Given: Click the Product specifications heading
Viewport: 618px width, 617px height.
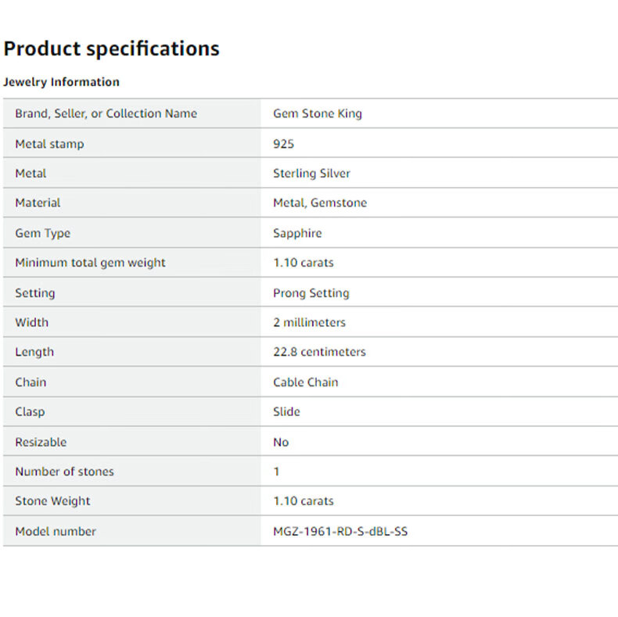Looking at the screenshot, I should [x=111, y=48].
